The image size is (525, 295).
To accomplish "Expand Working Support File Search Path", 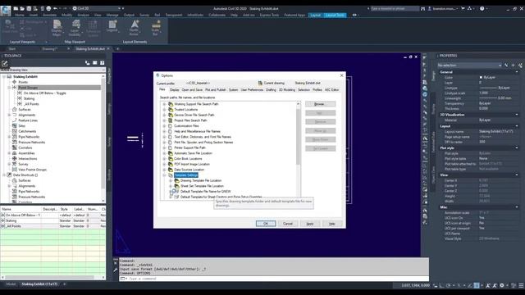I will point(164,104).
